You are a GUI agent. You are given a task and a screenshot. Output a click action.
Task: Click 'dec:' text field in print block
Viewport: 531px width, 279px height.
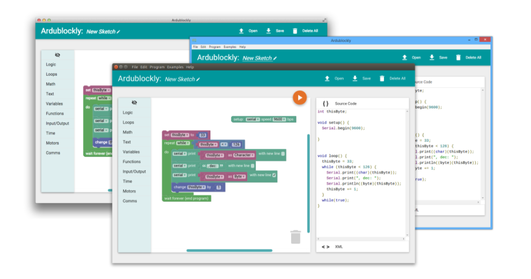[213, 166]
